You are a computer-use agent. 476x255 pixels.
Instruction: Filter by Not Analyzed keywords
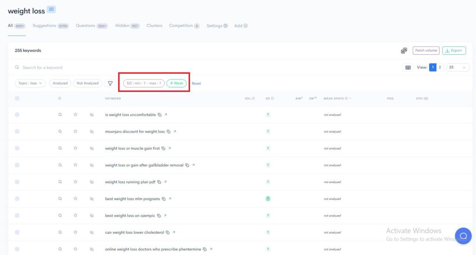tap(87, 83)
